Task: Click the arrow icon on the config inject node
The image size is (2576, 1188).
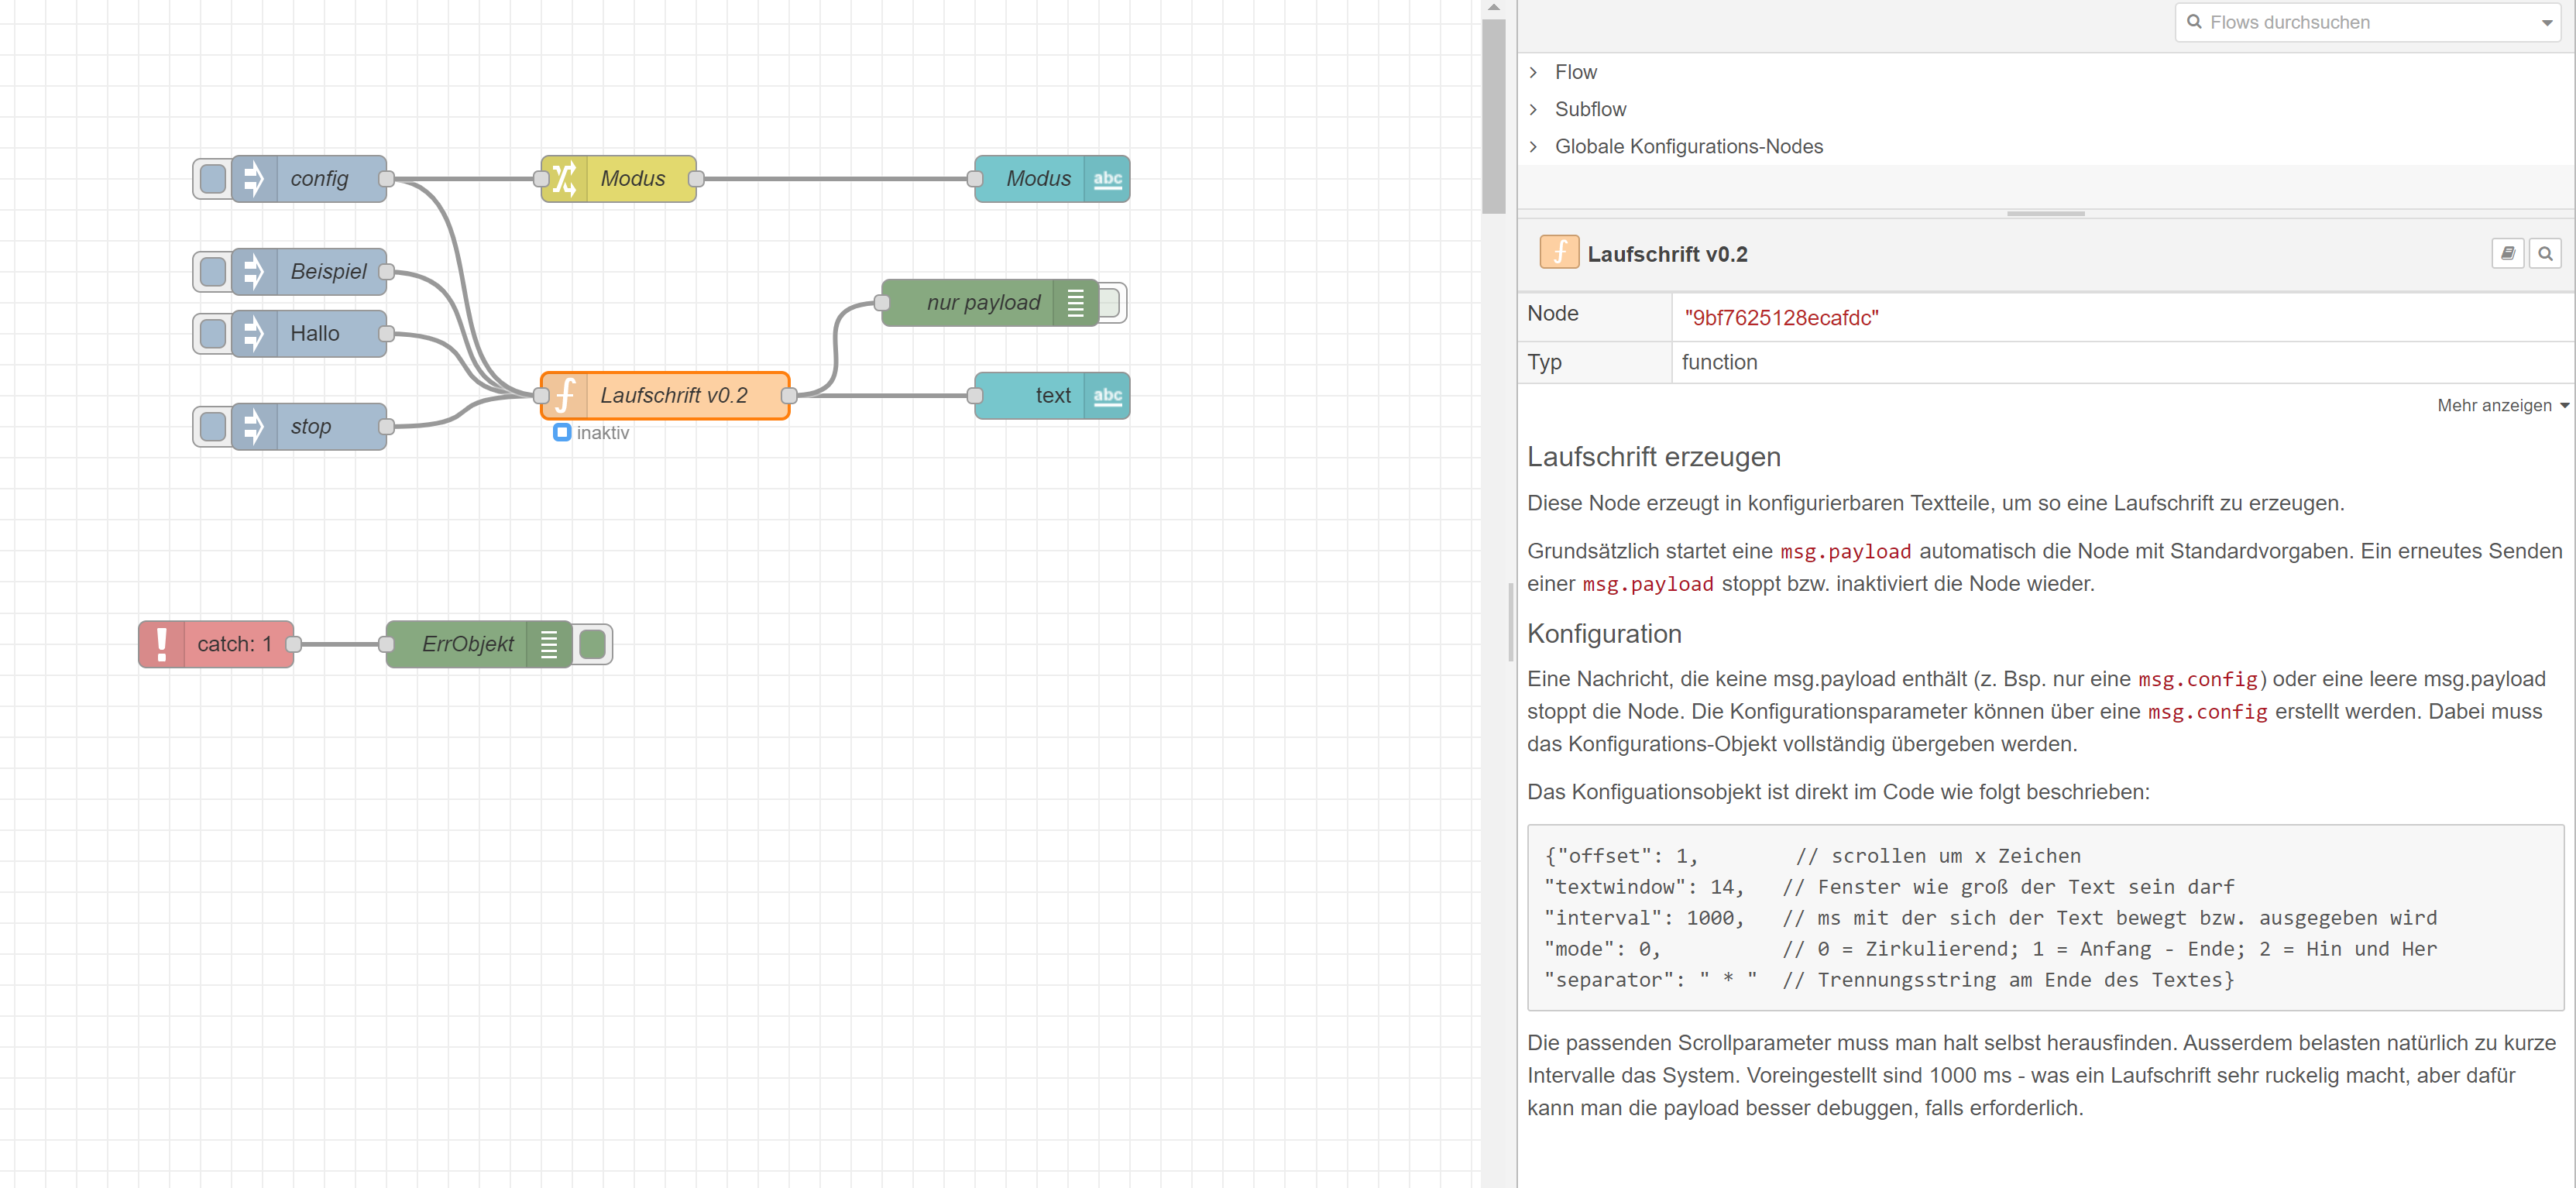Action: coord(254,179)
